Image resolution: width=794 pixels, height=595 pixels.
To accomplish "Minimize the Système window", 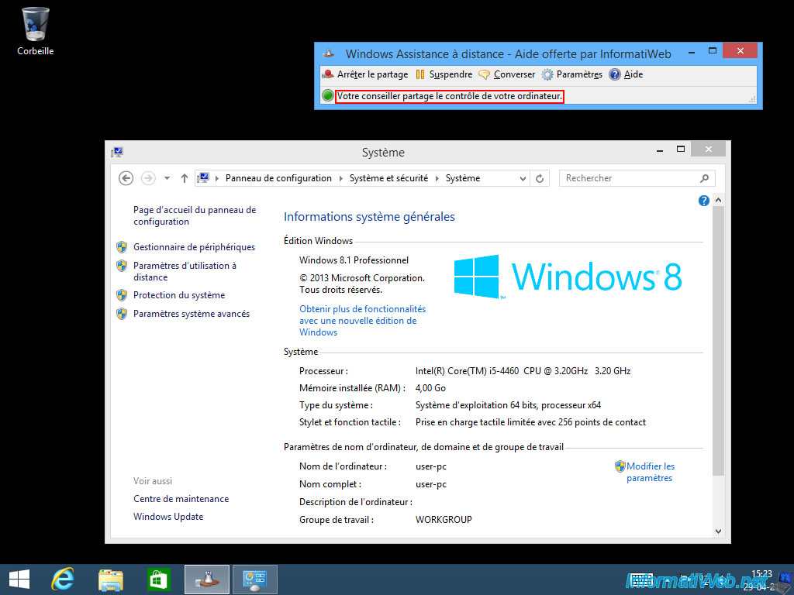I will pyautogui.click(x=660, y=150).
